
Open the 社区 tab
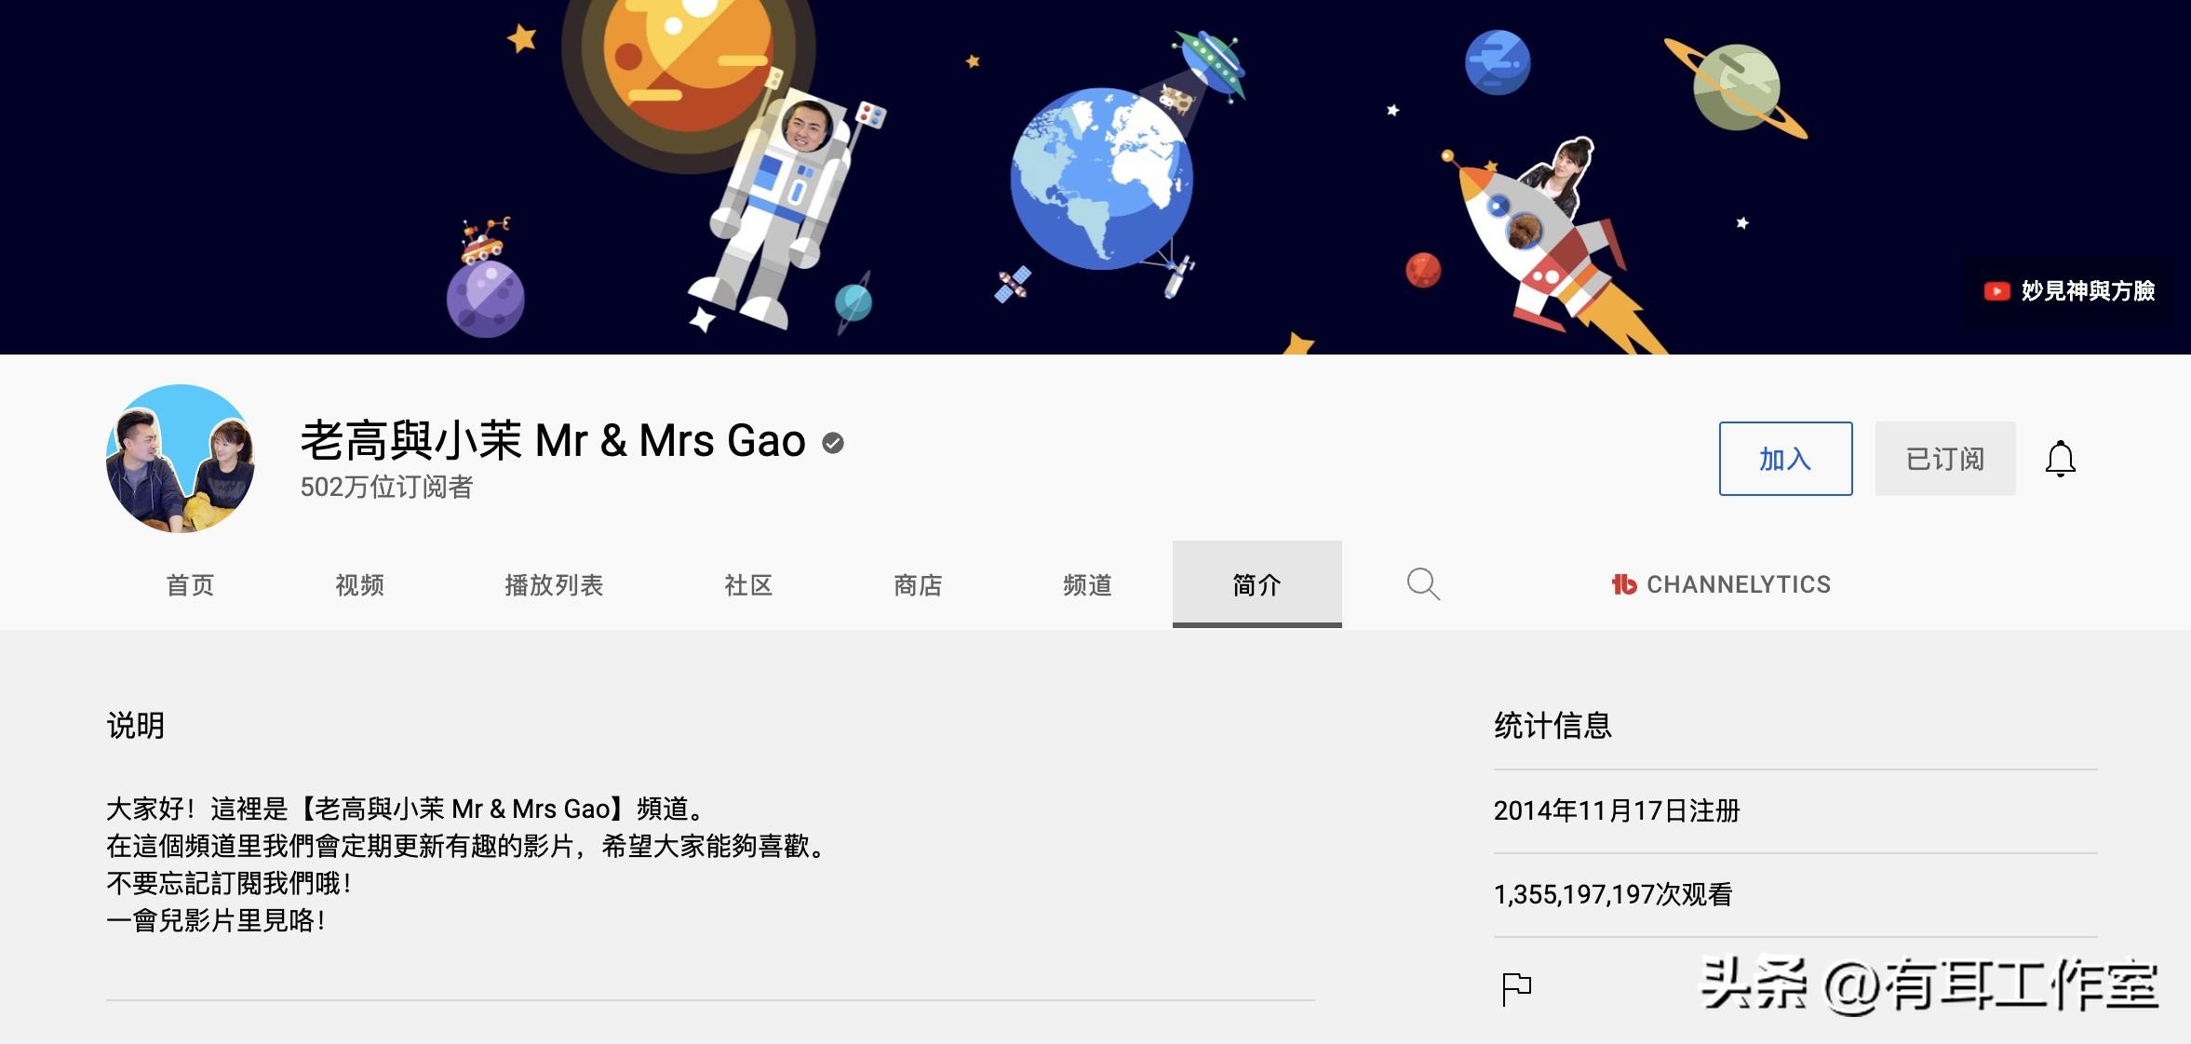pyautogui.click(x=748, y=584)
